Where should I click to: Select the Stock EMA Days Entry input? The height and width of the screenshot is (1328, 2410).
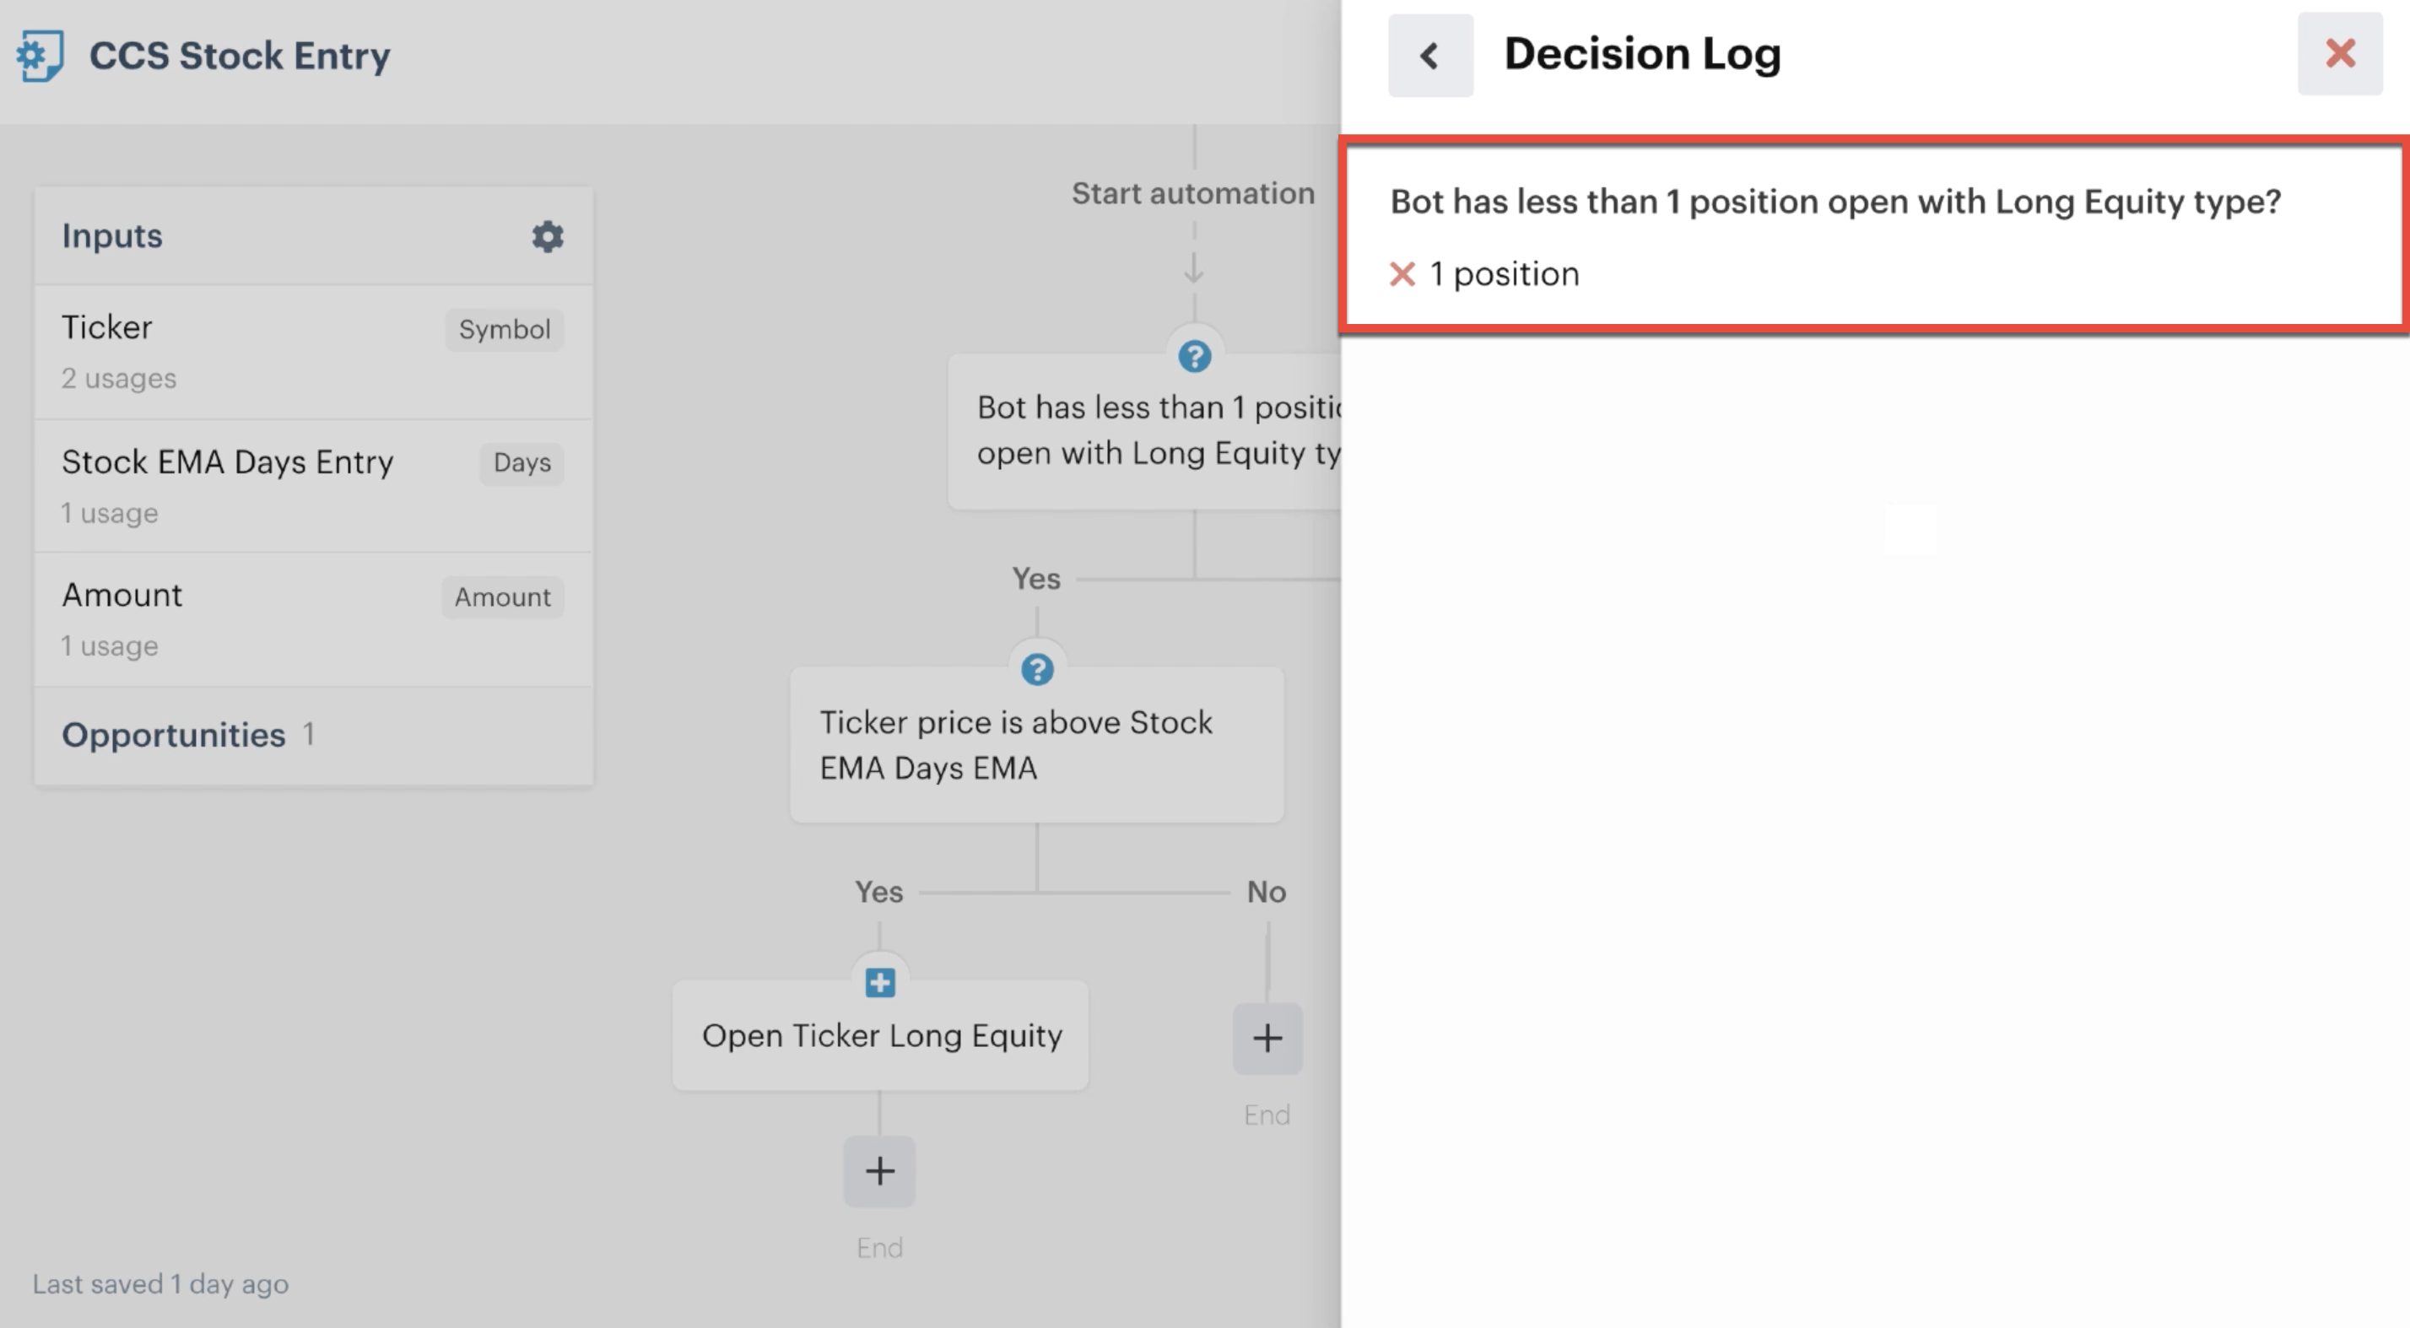(313, 485)
